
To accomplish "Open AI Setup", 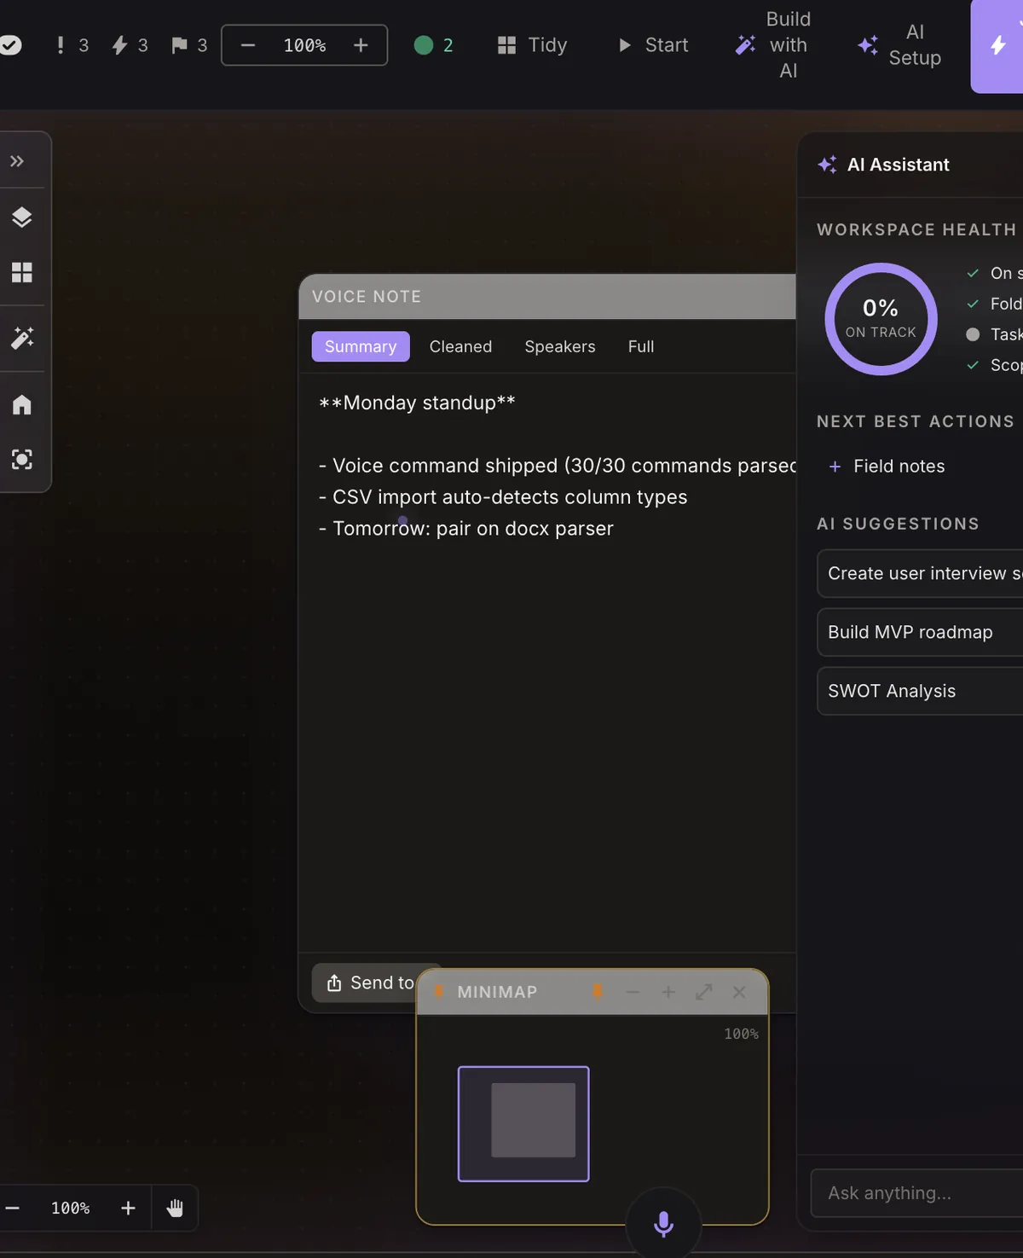I will coord(899,45).
